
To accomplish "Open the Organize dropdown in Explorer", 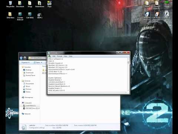I will (x=26, y=62).
